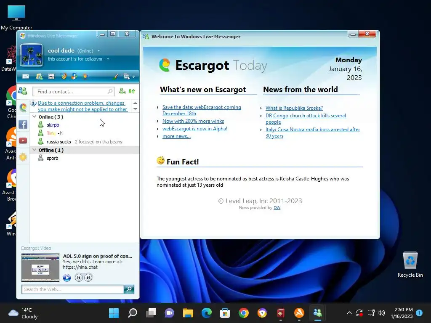The height and width of the screenshot is (323, 431).
Task: Open the more news... link
Action: (x=176, y=136)
